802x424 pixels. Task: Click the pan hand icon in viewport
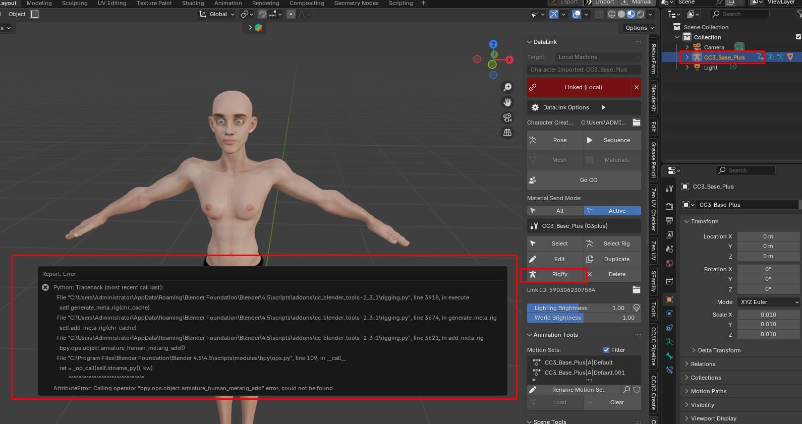[x=507, y=102]
